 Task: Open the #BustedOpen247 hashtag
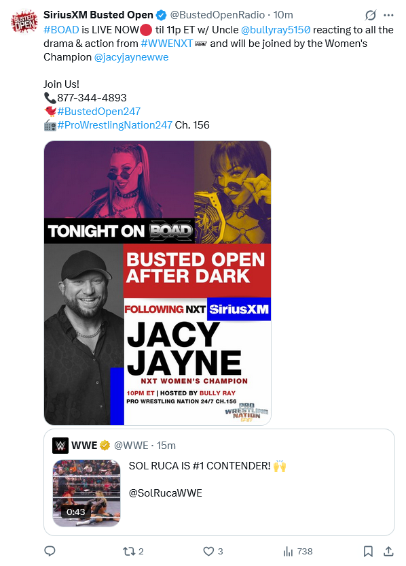coord(98,111)
